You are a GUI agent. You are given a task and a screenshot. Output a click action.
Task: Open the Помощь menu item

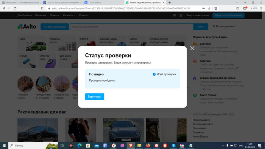pyautogui.click(x=55, y=16)
